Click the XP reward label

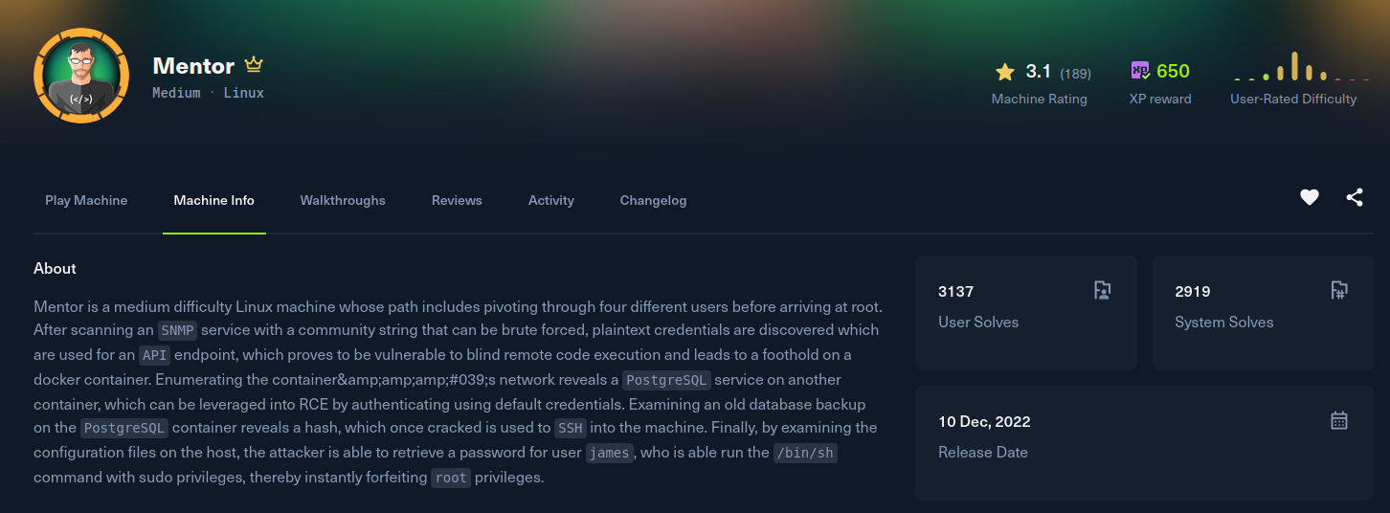(x=1160, y=99)
